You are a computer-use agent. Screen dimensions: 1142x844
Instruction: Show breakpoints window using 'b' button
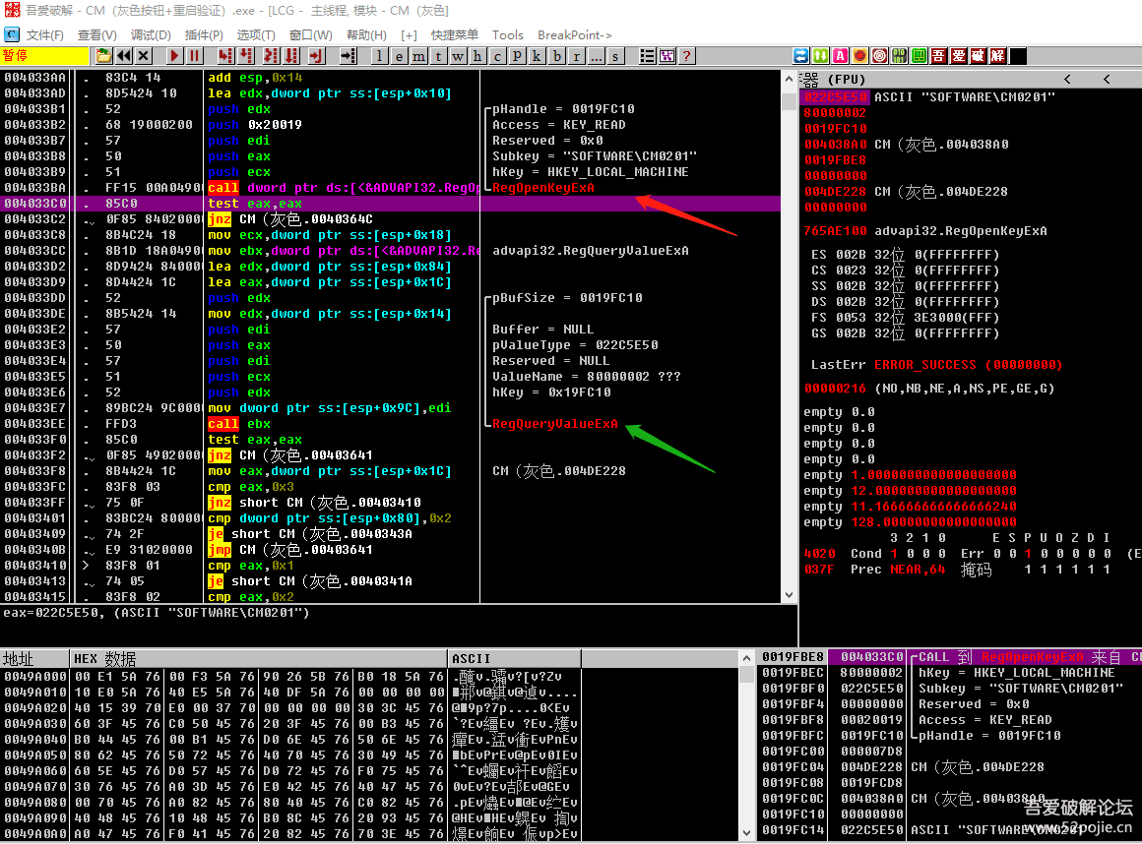click(557, 56)
